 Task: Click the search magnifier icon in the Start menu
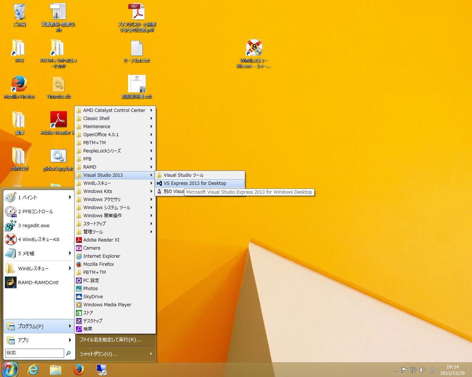68,353
